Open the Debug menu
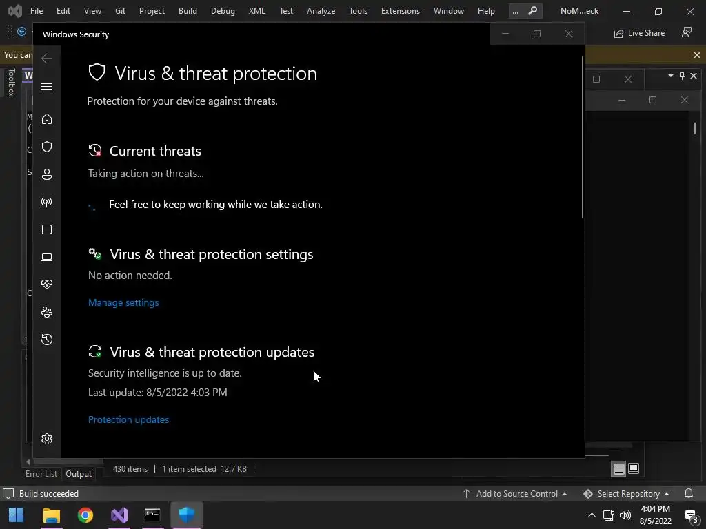 [223, 11]
